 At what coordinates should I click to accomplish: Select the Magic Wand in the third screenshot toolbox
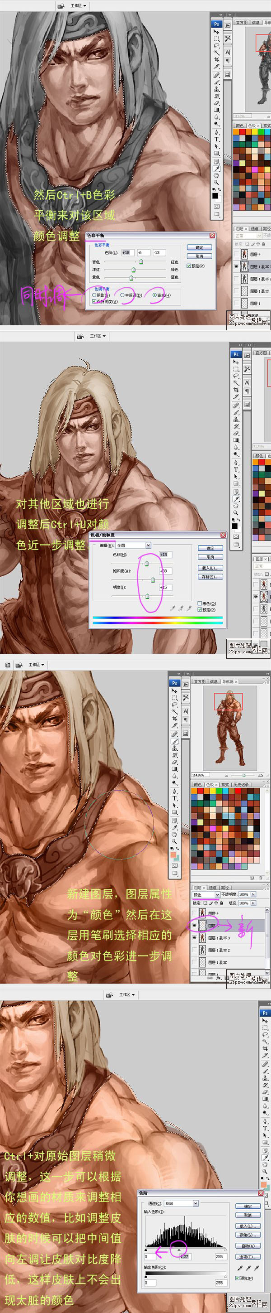[175, 711]
